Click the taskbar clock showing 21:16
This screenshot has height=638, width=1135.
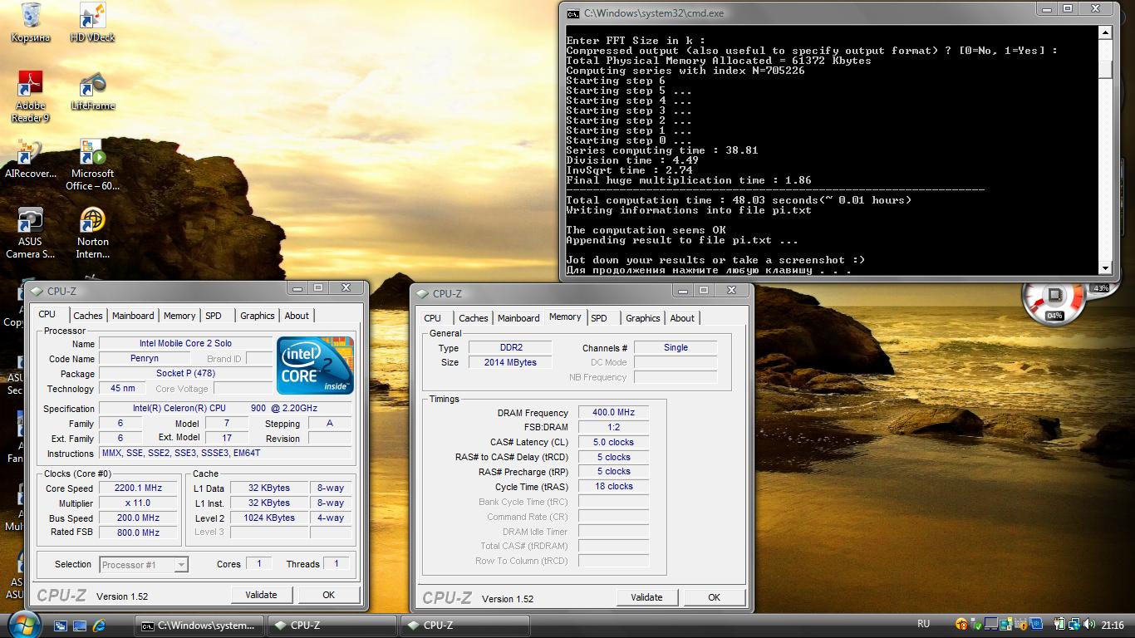[1113, 625]
